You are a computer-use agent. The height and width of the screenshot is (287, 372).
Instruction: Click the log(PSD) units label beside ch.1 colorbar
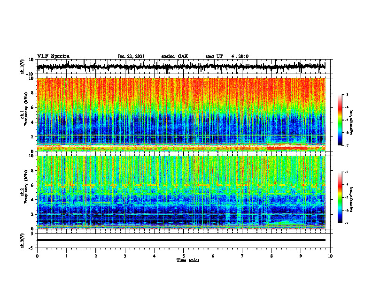pyautogui.click(x=352, y=122)
